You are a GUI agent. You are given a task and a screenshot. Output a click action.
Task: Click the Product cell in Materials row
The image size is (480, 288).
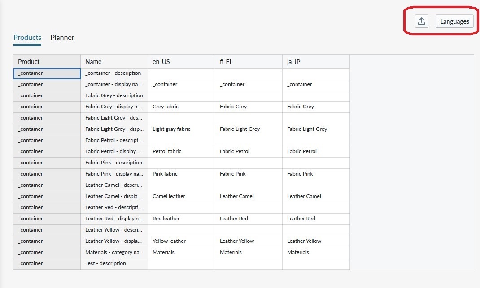(47, 253)
